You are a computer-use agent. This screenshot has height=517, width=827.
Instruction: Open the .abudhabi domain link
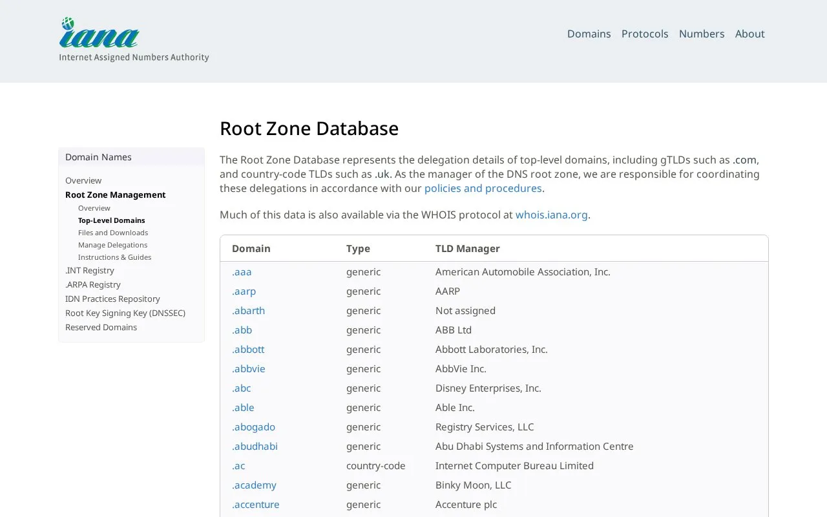click(x=255, y=446)
